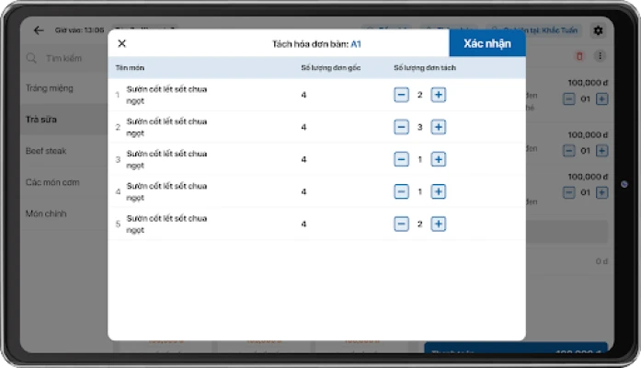
Task: Open the Các món cơm category
Action: click(52, 182)
